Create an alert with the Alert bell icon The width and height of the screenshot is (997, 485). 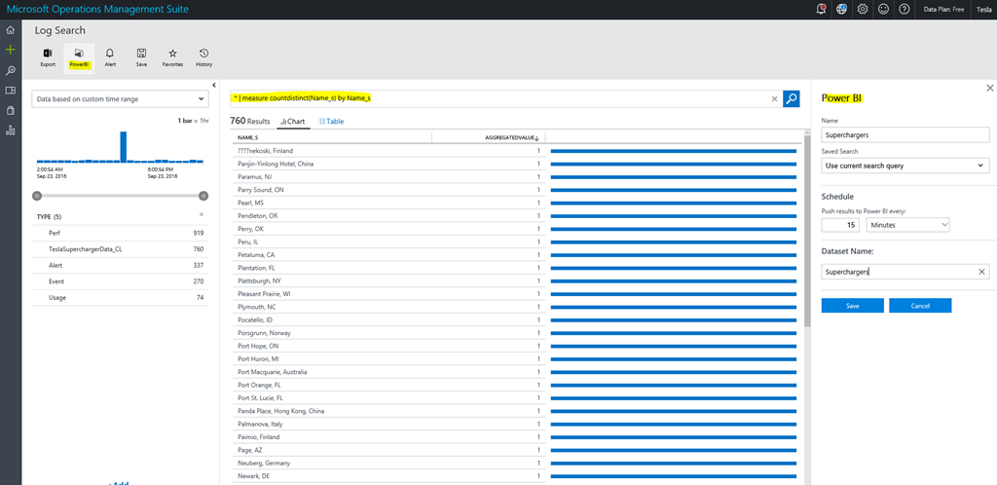[110, 56]
